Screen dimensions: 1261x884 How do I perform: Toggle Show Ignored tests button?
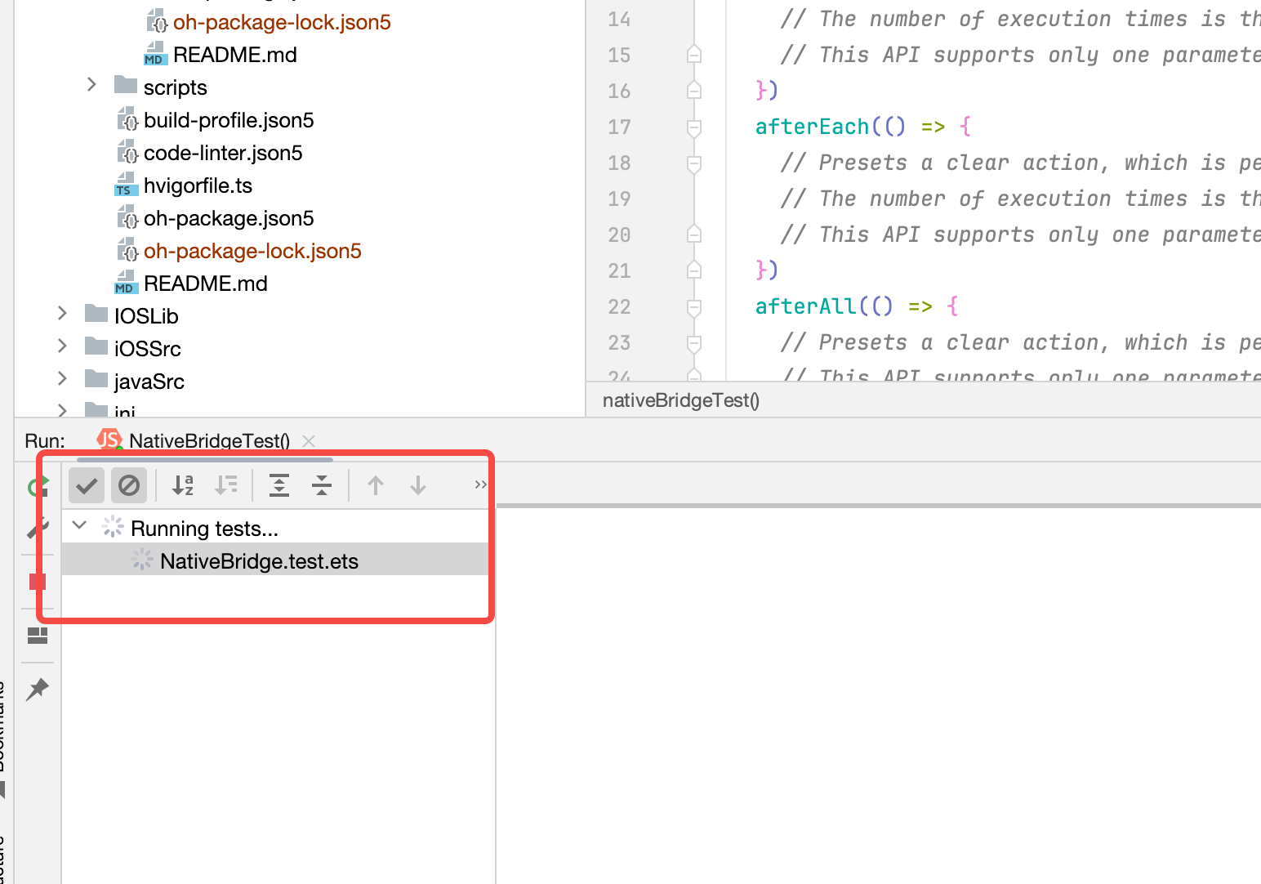coord(129,486)
